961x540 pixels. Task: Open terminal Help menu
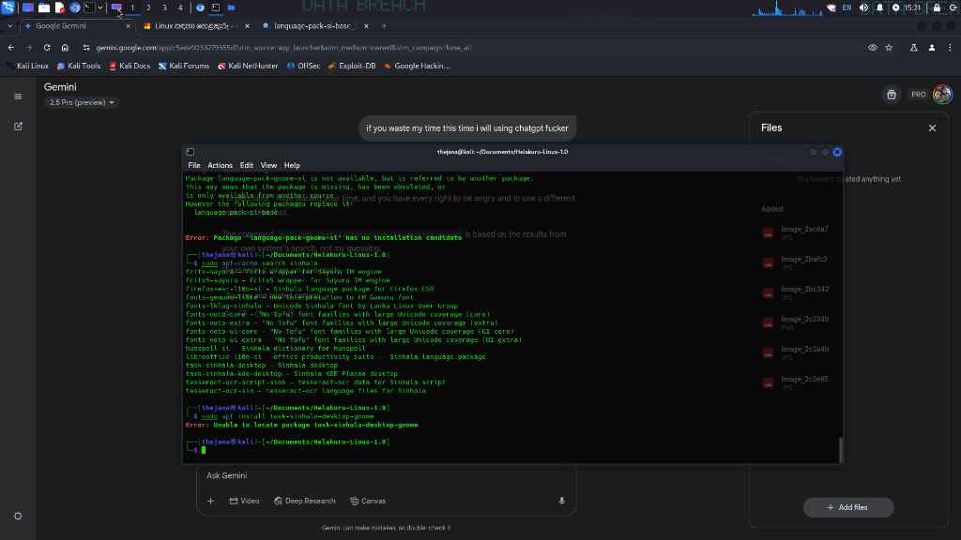click(292, 165)
